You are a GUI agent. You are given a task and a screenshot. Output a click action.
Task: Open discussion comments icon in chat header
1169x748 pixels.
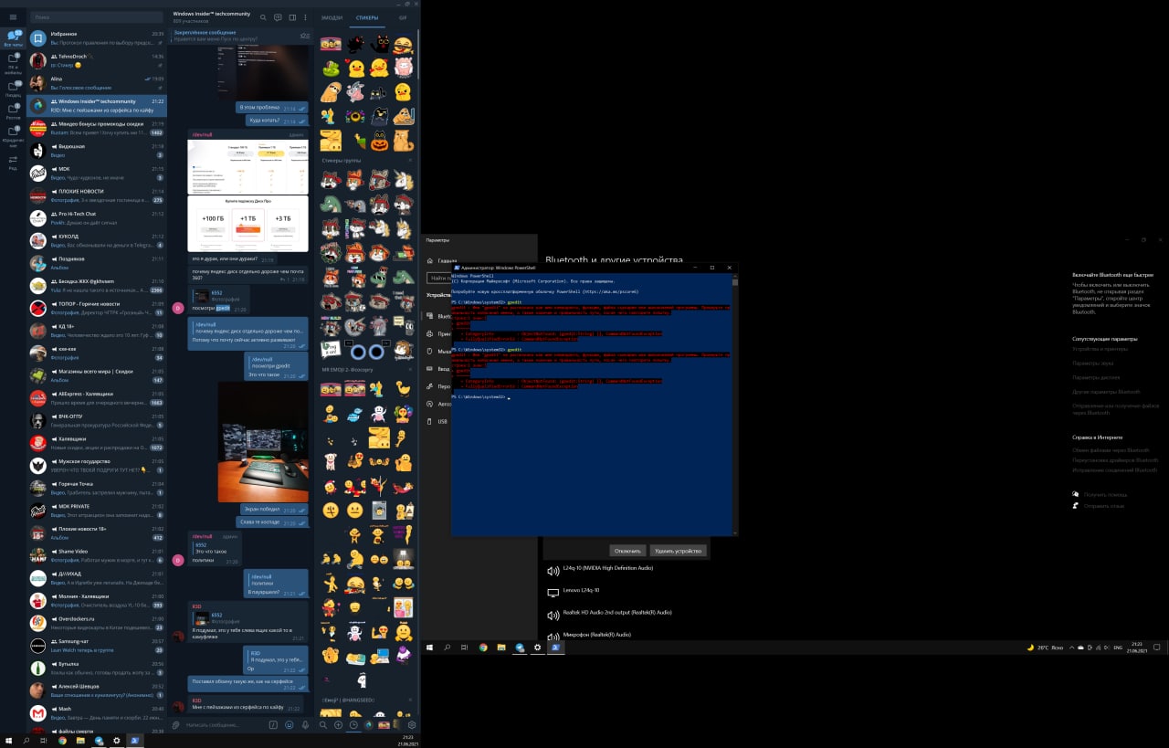click(x=278, y=17)
